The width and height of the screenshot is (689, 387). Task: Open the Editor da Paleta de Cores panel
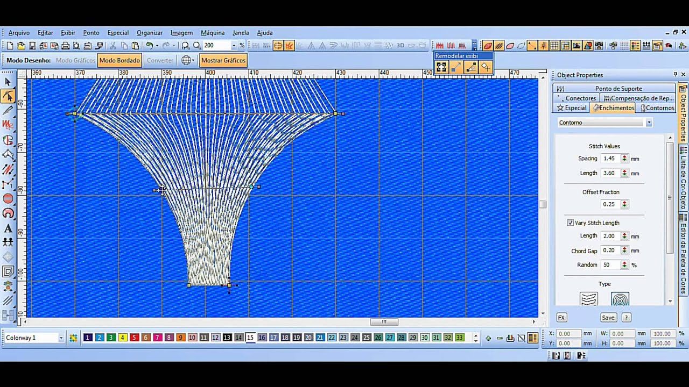click(x=683, y=255)
